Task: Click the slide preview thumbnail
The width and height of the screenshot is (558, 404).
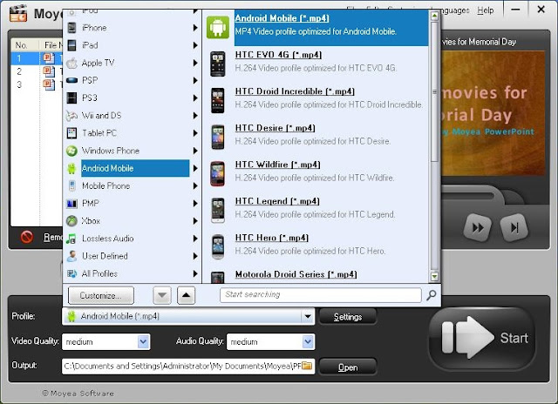Action: click(493, 113)
